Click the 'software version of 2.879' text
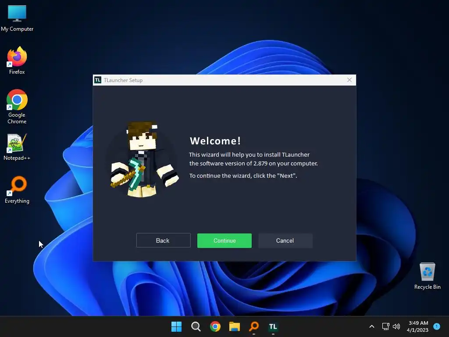 (x=233, y=163)
